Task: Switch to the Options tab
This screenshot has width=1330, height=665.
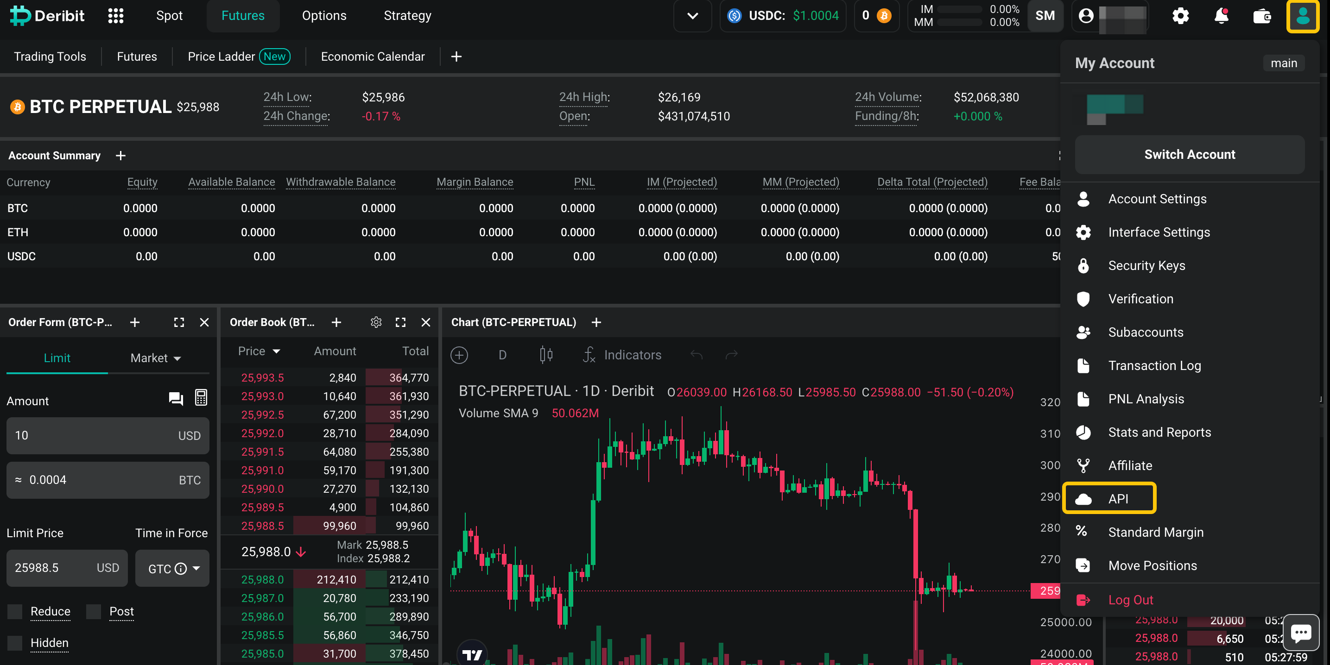Action: point(324,15)
